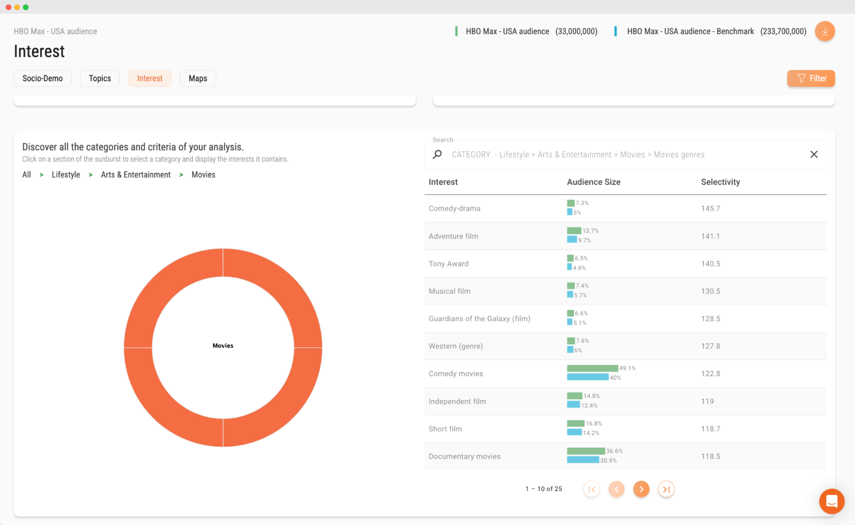Open the chat support bubble
This screenshot has width=855, height=525.
pyautogui.click(x=831, y=501)
